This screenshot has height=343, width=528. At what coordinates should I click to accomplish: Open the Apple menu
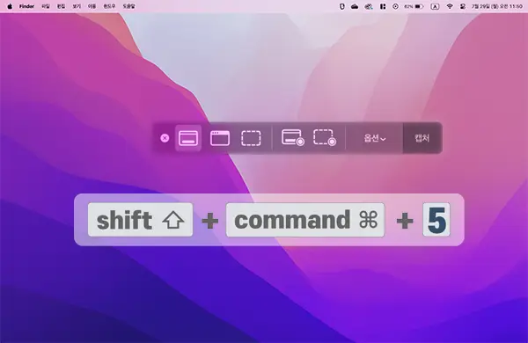coord(10,6)
